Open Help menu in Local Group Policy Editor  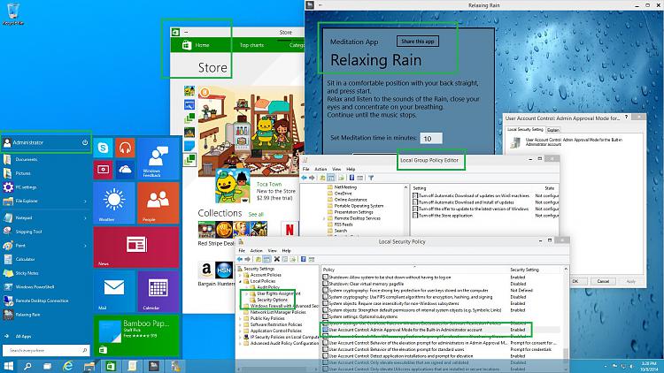(351, 169)
